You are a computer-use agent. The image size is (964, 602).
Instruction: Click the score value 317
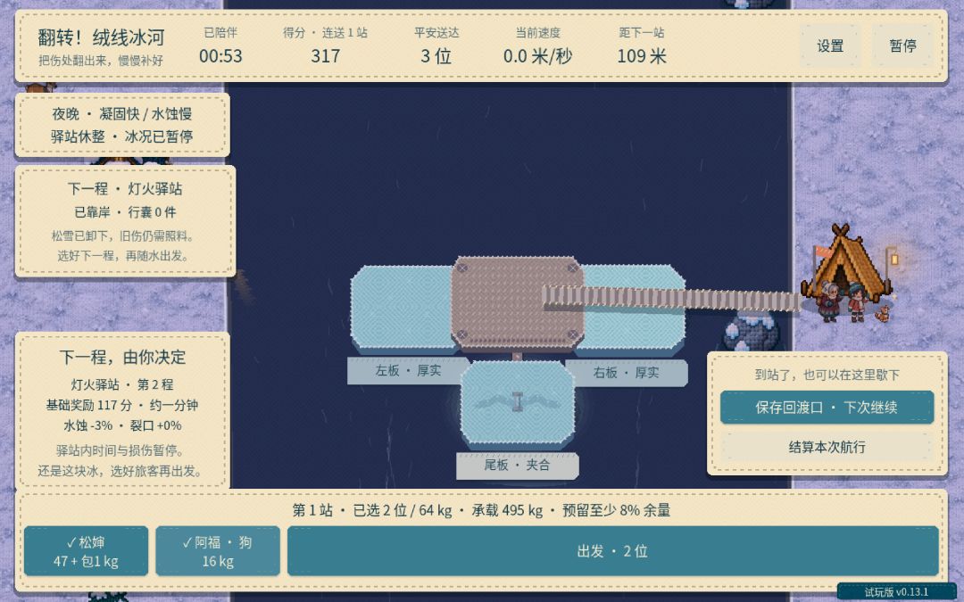tap(325, 56)
